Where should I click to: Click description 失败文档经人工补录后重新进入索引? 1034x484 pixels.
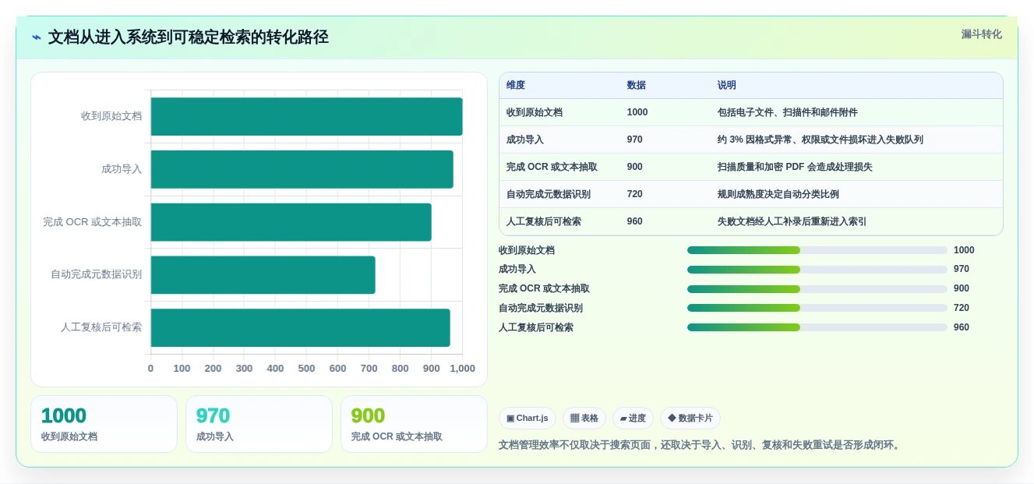point(792,221)
